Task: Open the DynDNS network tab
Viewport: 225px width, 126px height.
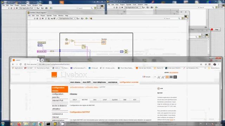Action: [115, 100]
